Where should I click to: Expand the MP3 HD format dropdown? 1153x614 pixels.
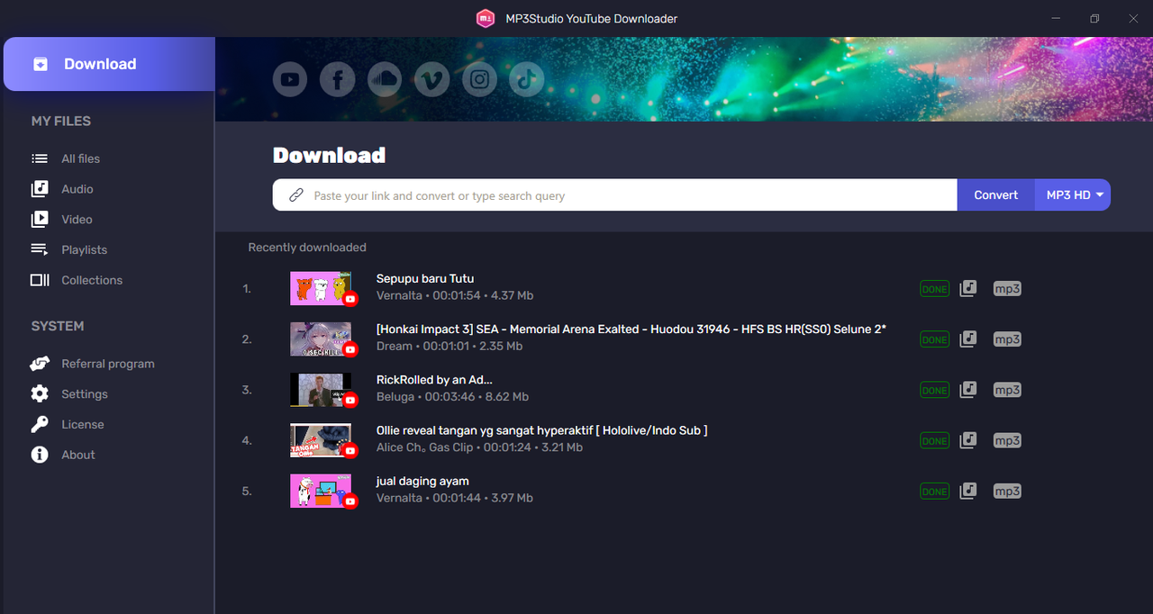tap(1073, 195)
